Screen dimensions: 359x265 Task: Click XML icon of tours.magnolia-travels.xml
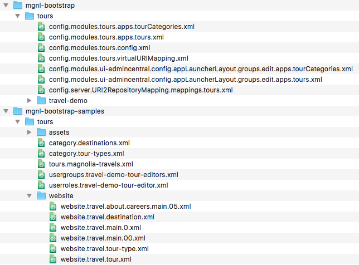(x=41, y=164)
